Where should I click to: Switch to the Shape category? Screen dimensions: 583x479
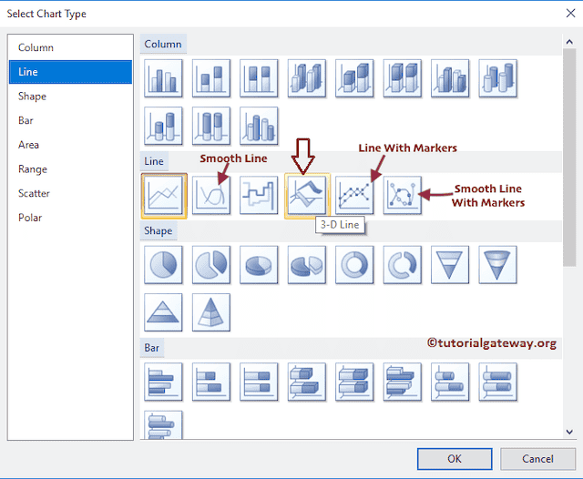70,97
